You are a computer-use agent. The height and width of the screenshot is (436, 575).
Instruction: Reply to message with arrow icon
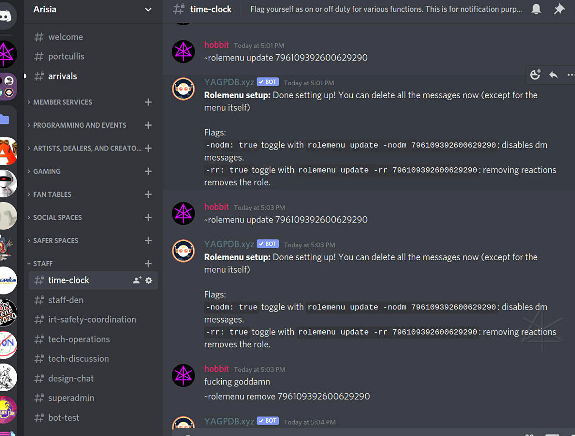click(x=554, y=75)
